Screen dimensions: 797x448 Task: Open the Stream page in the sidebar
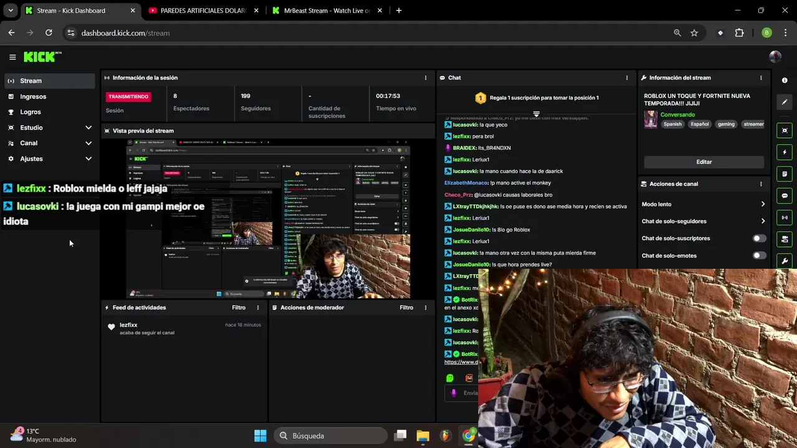pos(50,81)
